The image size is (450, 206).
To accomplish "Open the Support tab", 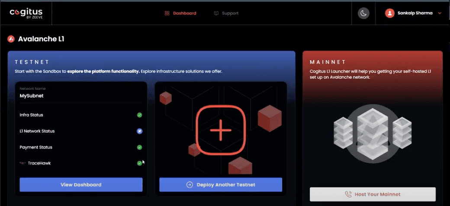I will [226, 13].
